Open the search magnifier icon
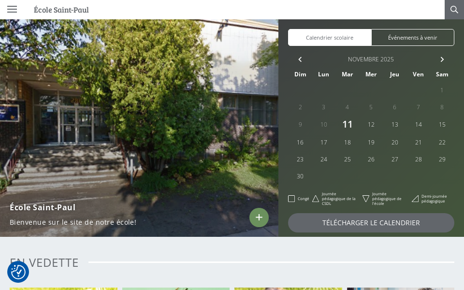The image size is (464, 290). click(x=454, y=10)
